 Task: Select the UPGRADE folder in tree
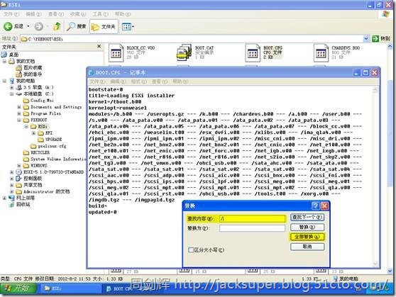(x=50, y=140)
